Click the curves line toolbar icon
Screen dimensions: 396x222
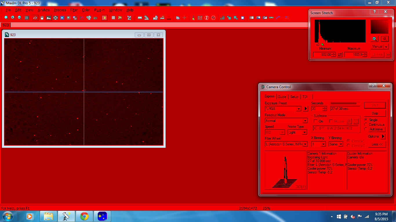(x=278, y=18)
